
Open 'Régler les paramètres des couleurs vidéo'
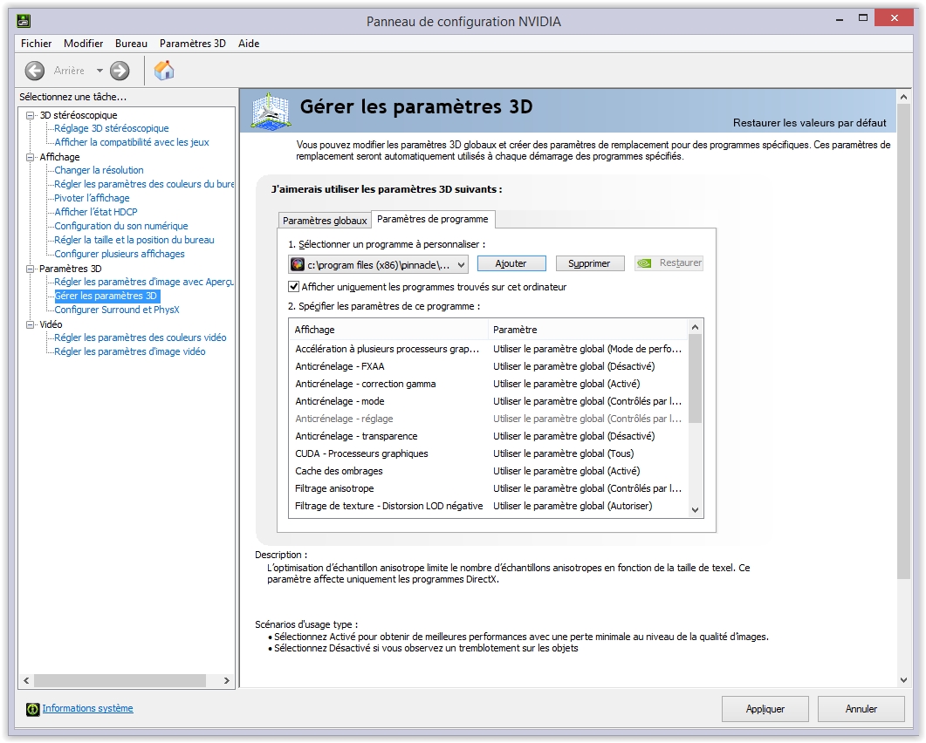pyautogui.click(x=141, y=337)
